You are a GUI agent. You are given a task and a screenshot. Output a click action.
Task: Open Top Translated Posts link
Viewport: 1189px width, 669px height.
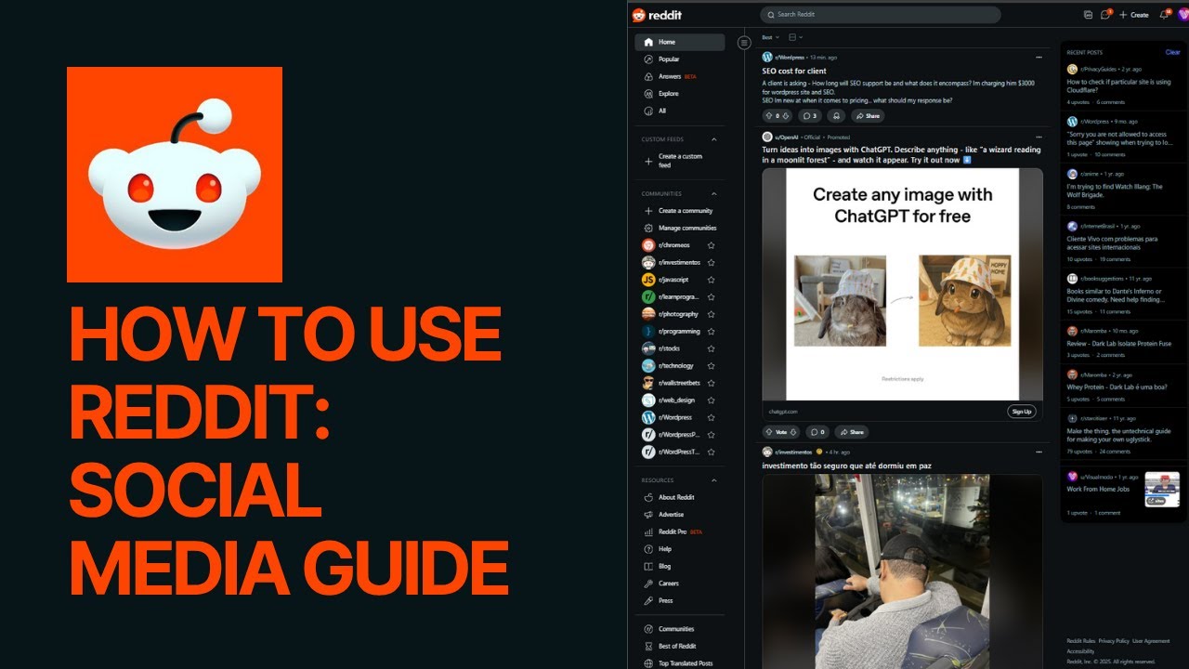680,663
